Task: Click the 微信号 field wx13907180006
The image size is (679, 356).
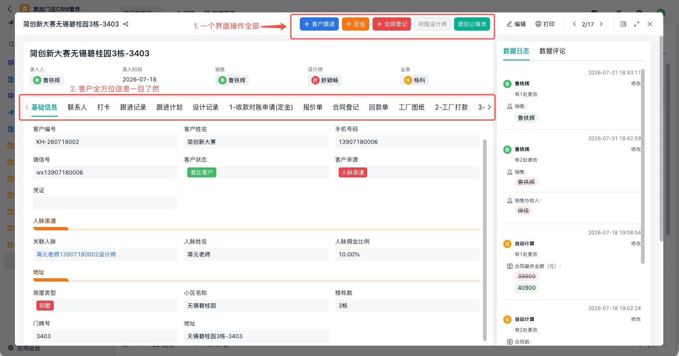Action: (x=105, y=172)
